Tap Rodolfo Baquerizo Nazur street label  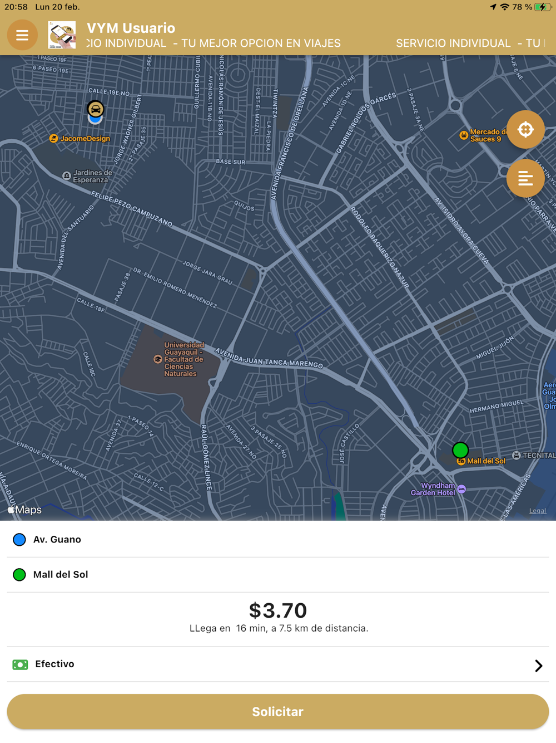379,248
